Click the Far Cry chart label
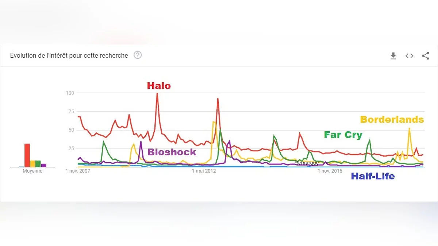Viewport: 438px width, 246px height. point(343,135)
